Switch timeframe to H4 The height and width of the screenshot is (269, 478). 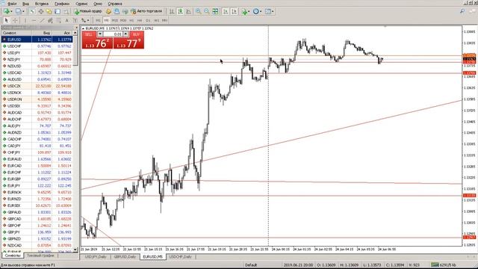pos(140,20)
